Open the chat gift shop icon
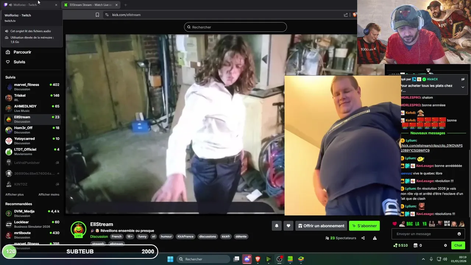 pos(415,245)
